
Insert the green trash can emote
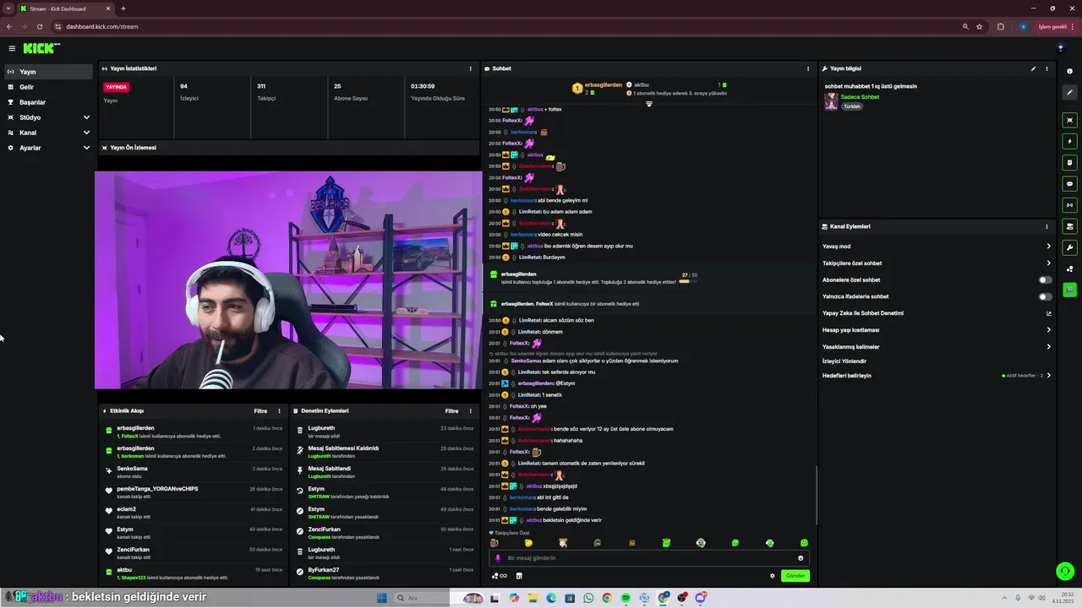(x=666, y=543)
